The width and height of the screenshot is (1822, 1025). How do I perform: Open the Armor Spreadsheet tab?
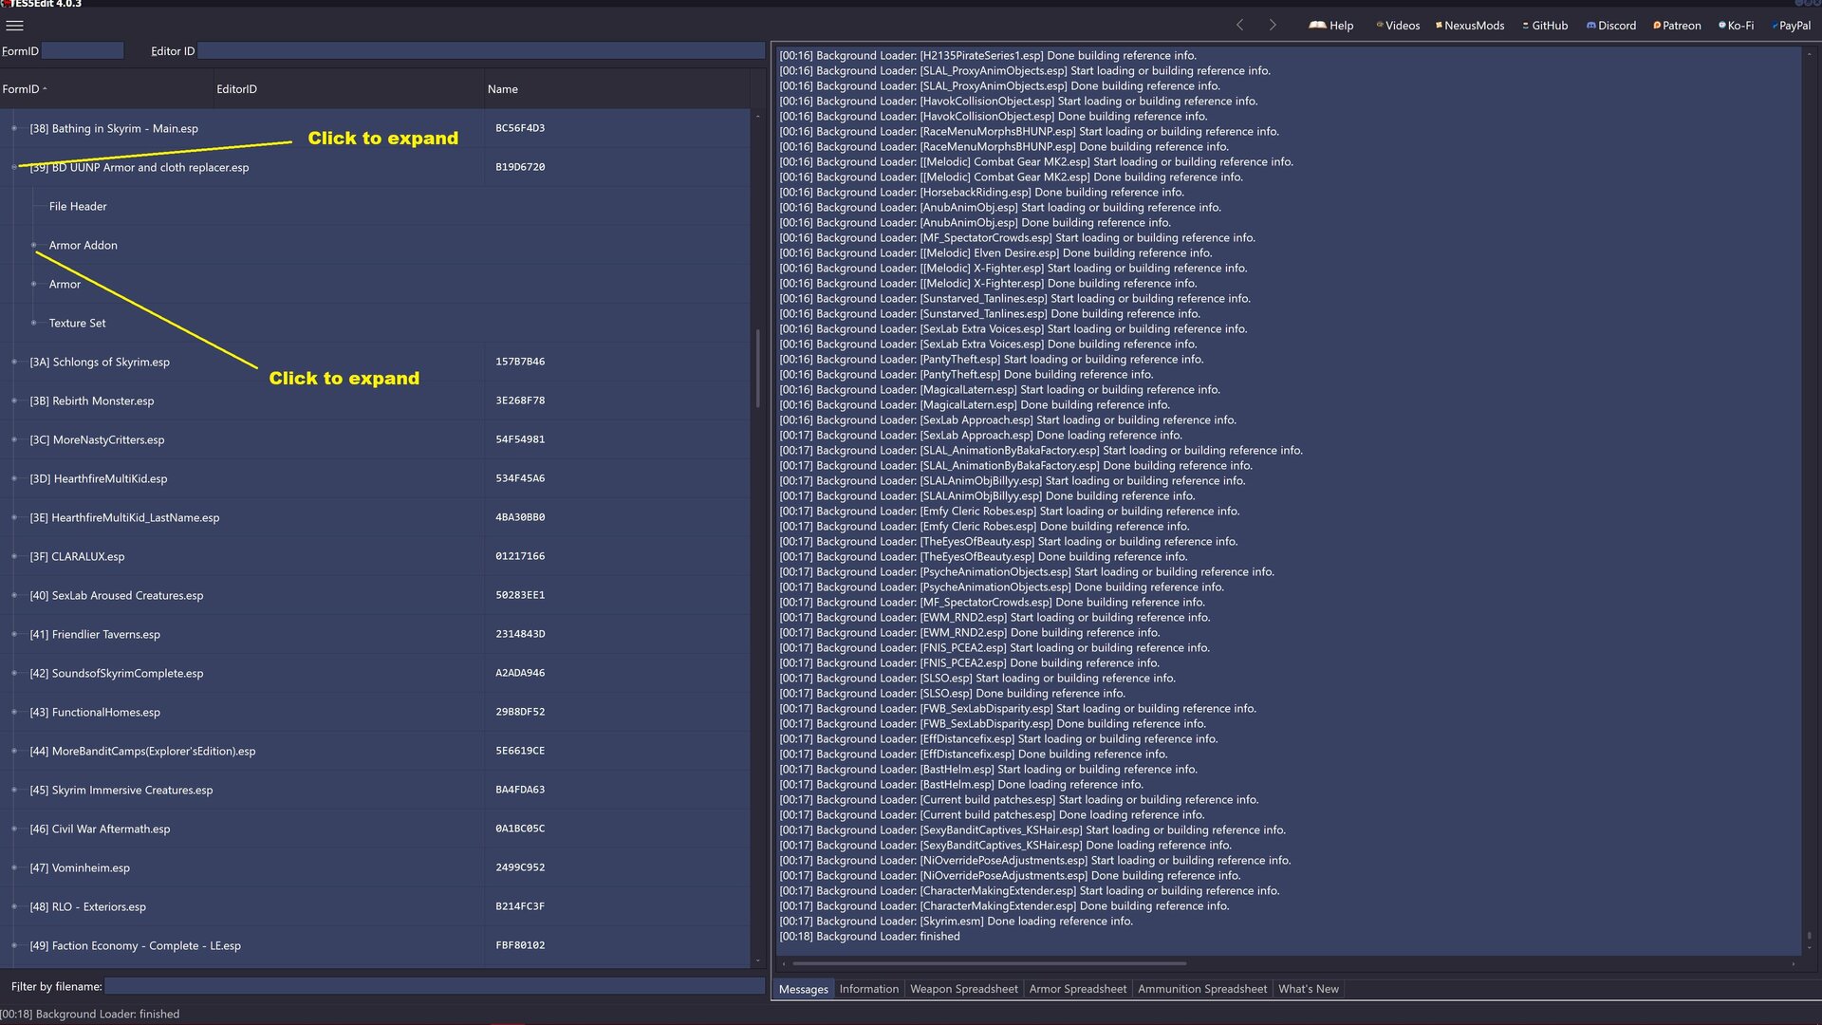(1077, 989)
